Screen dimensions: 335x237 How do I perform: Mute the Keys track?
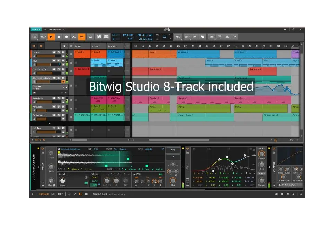pos(63,61)
